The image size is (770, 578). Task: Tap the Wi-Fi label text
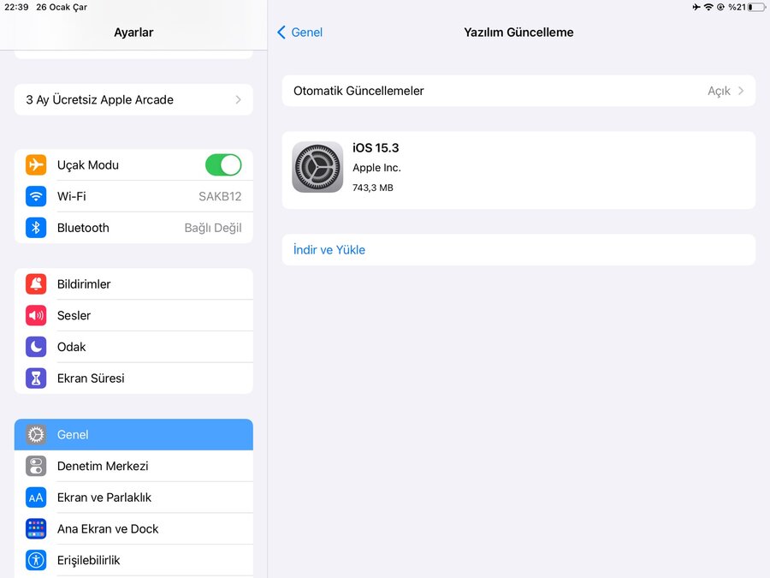72,196
